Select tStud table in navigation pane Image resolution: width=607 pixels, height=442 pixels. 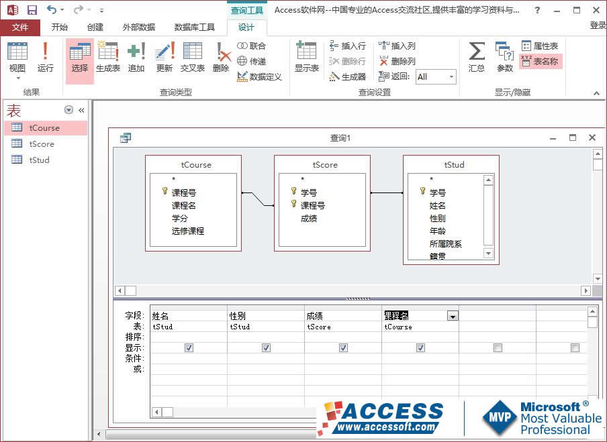(46, 160)
